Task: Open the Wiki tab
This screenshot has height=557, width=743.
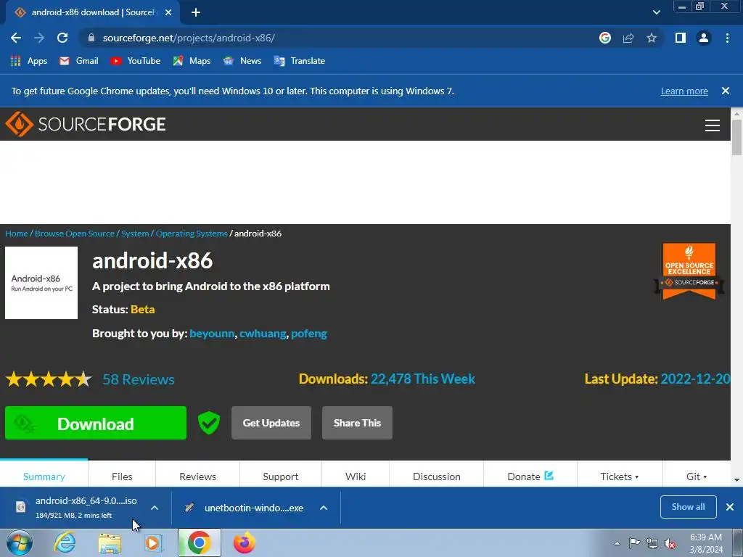Action: (x=356, y=476)
